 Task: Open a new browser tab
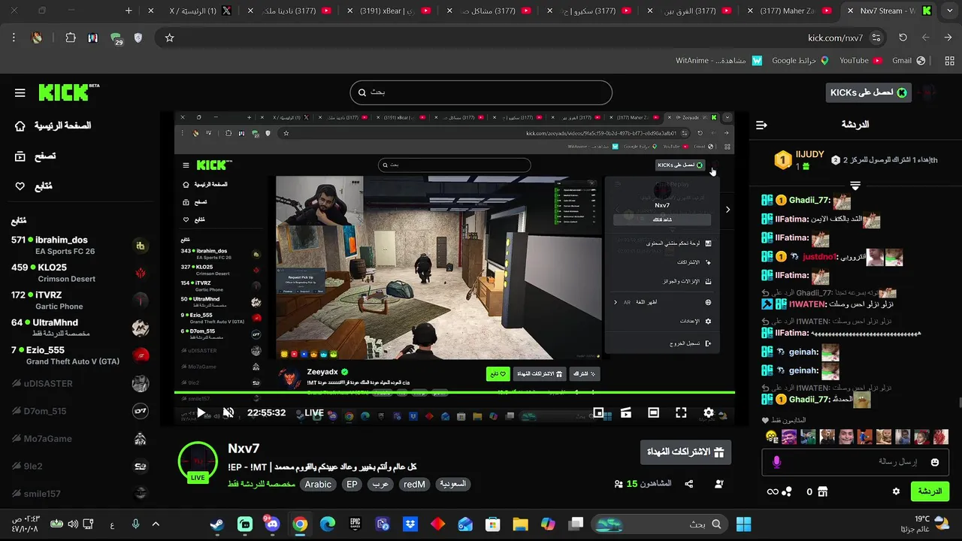coord(129,11)
